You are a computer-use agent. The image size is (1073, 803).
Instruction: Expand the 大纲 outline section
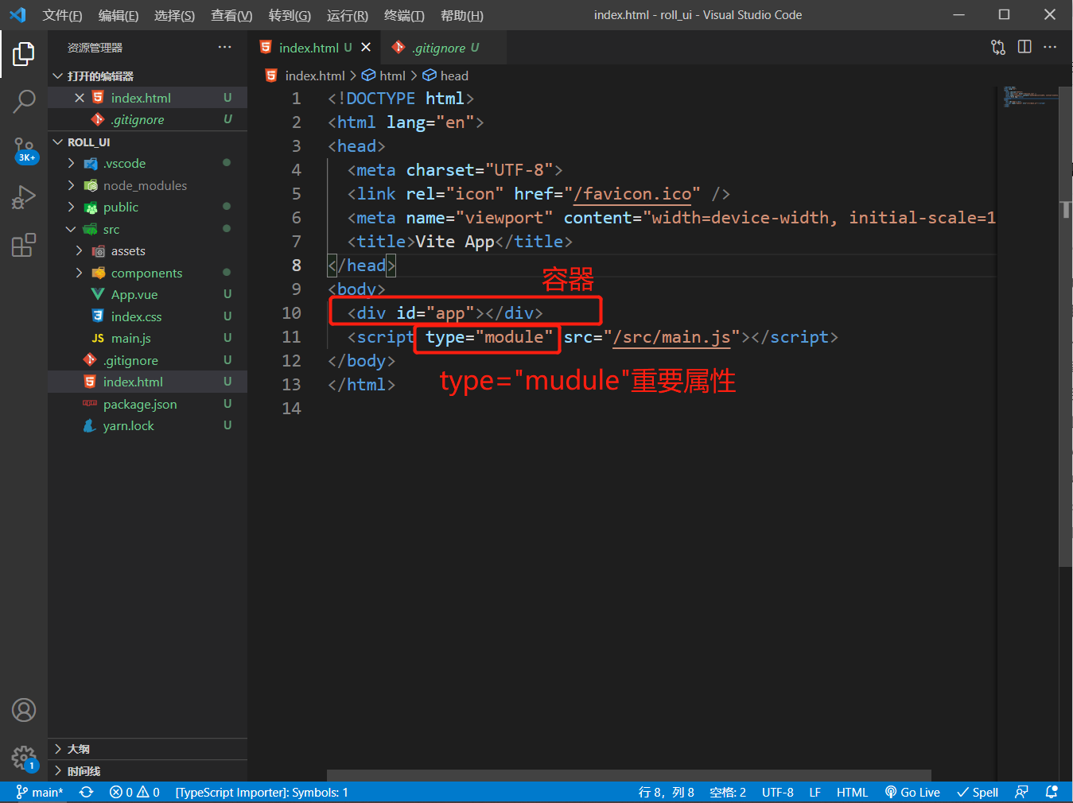pos(147,749)
